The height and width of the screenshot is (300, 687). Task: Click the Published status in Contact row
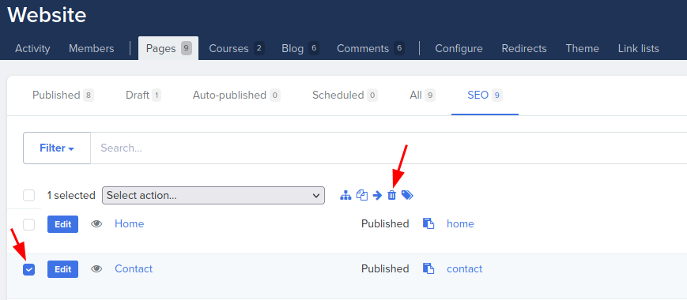coord(385,268)
